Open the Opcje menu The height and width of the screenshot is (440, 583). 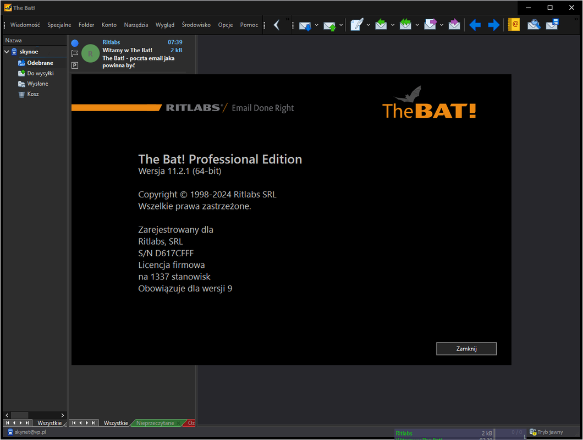(x=226, y=25)
